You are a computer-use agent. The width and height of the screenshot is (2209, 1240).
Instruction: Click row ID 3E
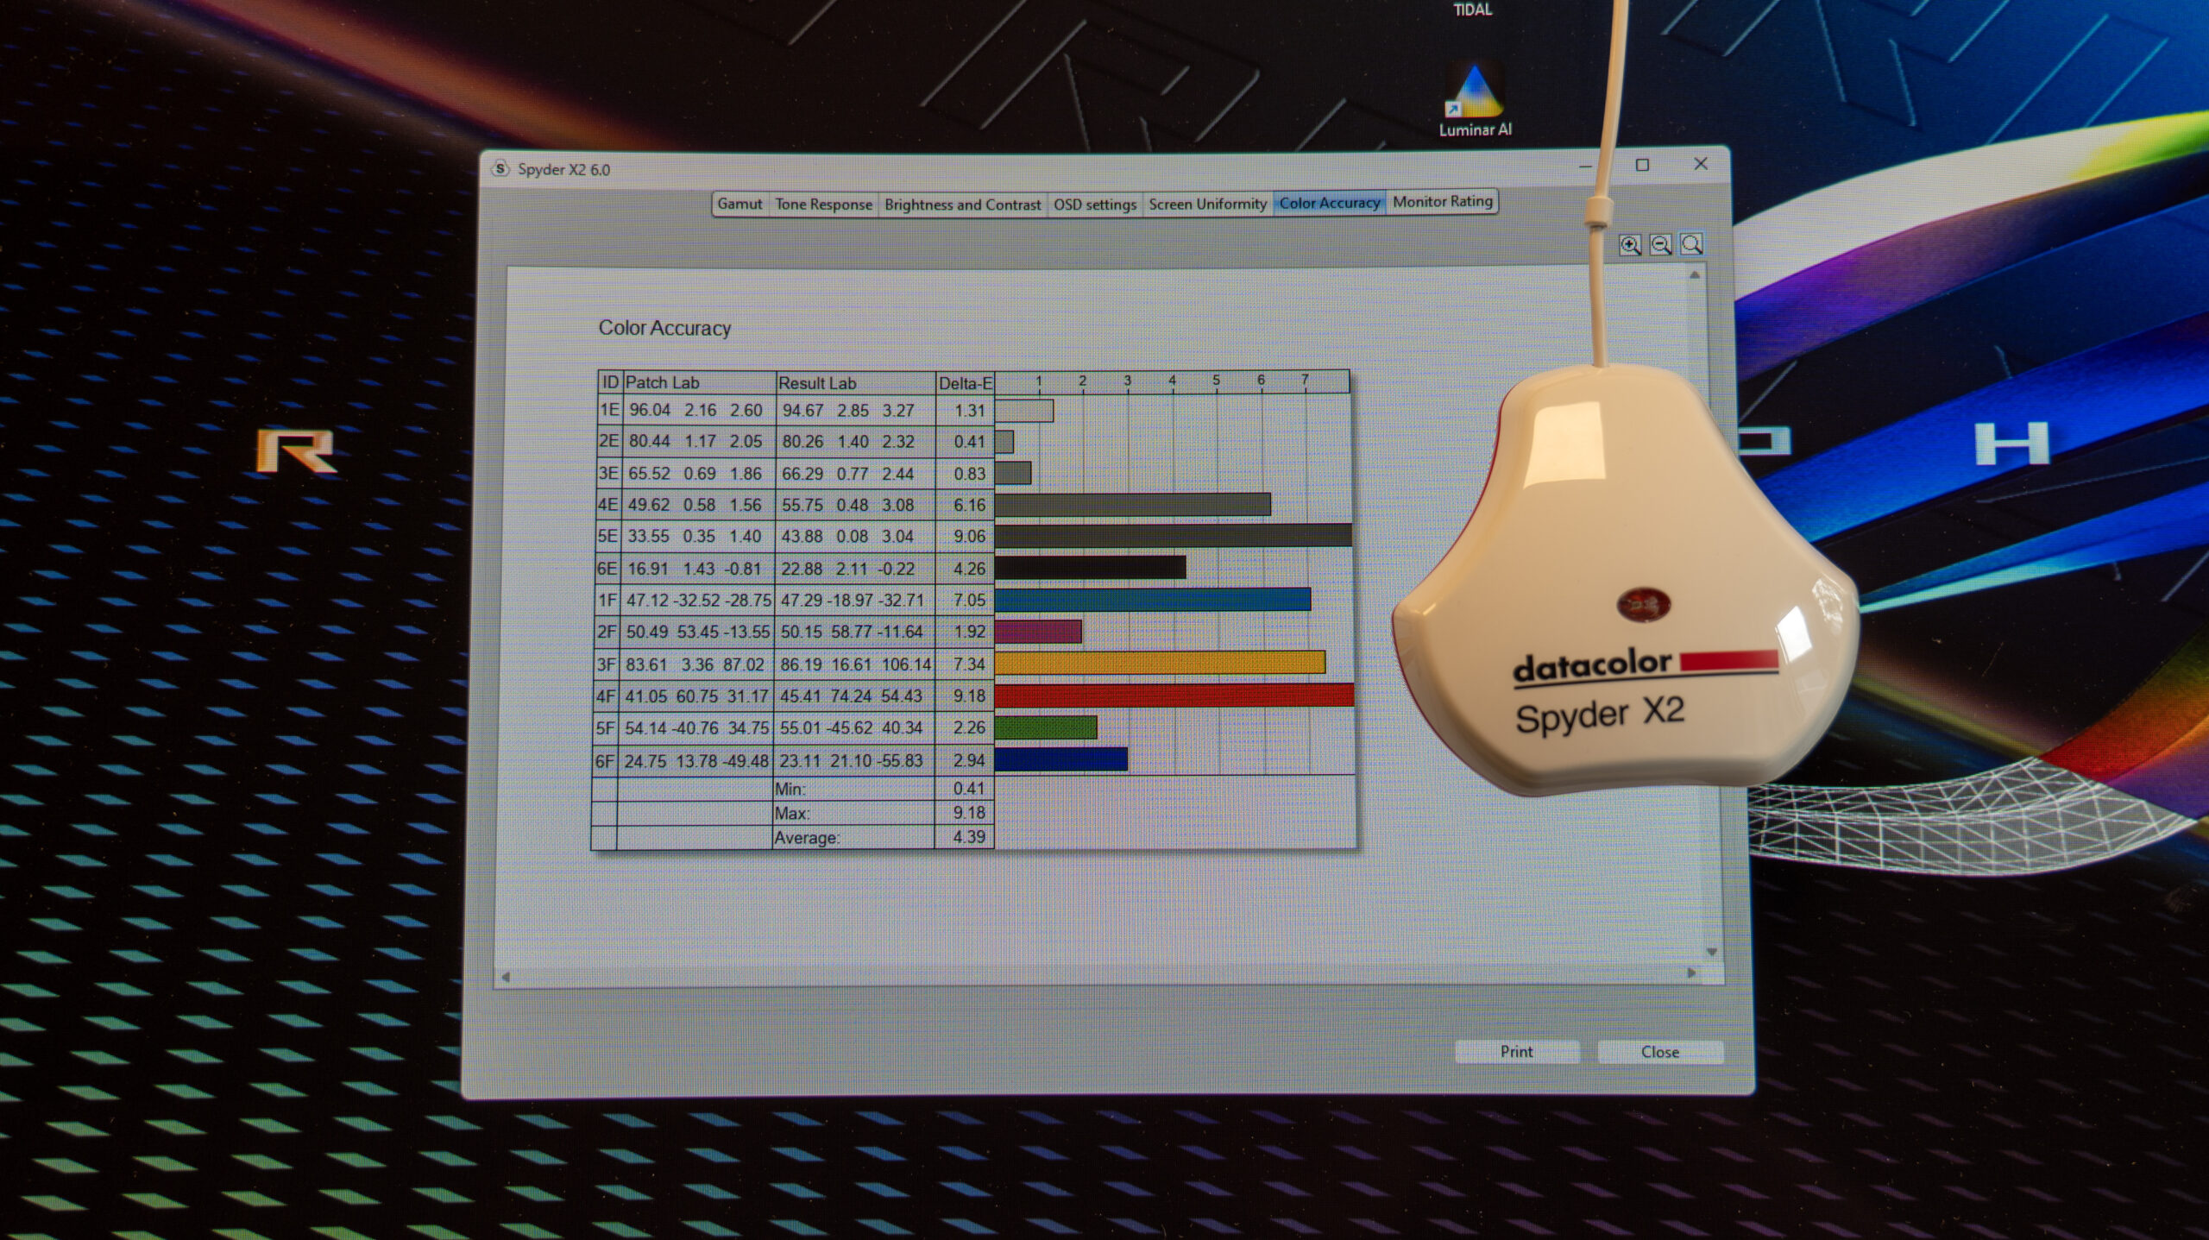608,473
